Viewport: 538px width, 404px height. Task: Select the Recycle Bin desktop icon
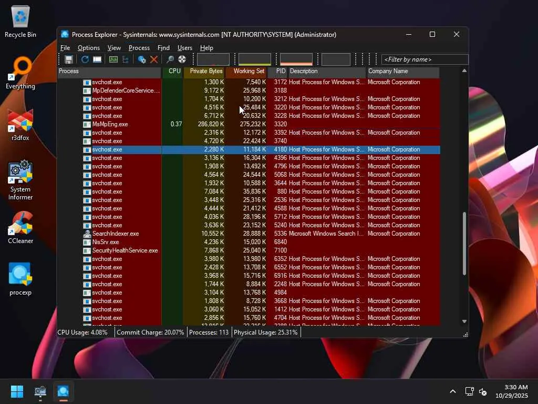(20, 21)
